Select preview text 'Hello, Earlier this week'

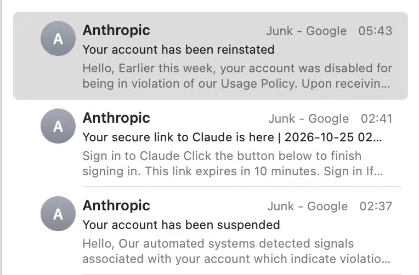click(x=149, y=68)
